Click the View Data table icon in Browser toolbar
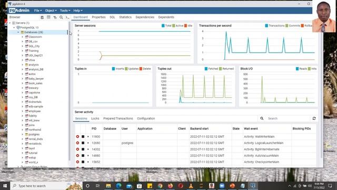The width and height of the screenshot is (337, 190). click(x=48, y=17)
